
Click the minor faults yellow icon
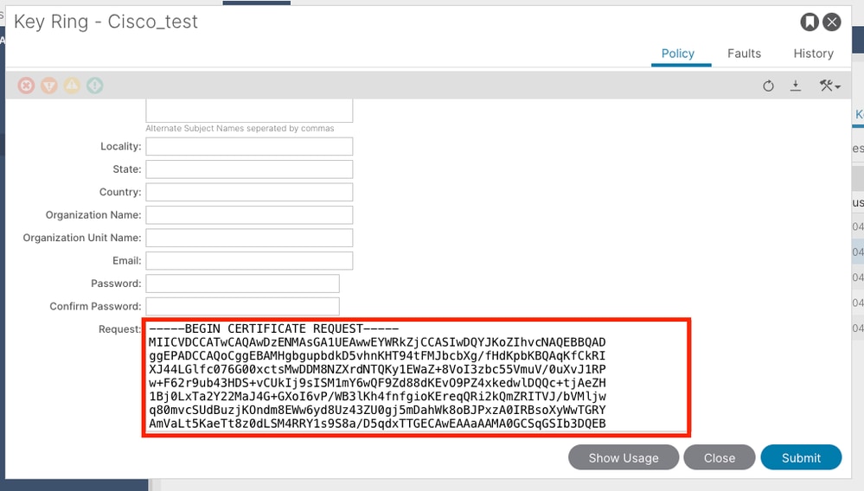[x=72, y=86]
